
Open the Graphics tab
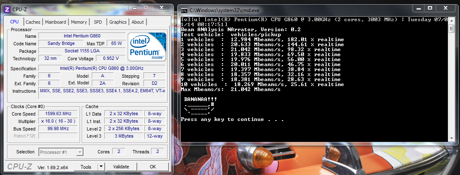coord(118,22)
